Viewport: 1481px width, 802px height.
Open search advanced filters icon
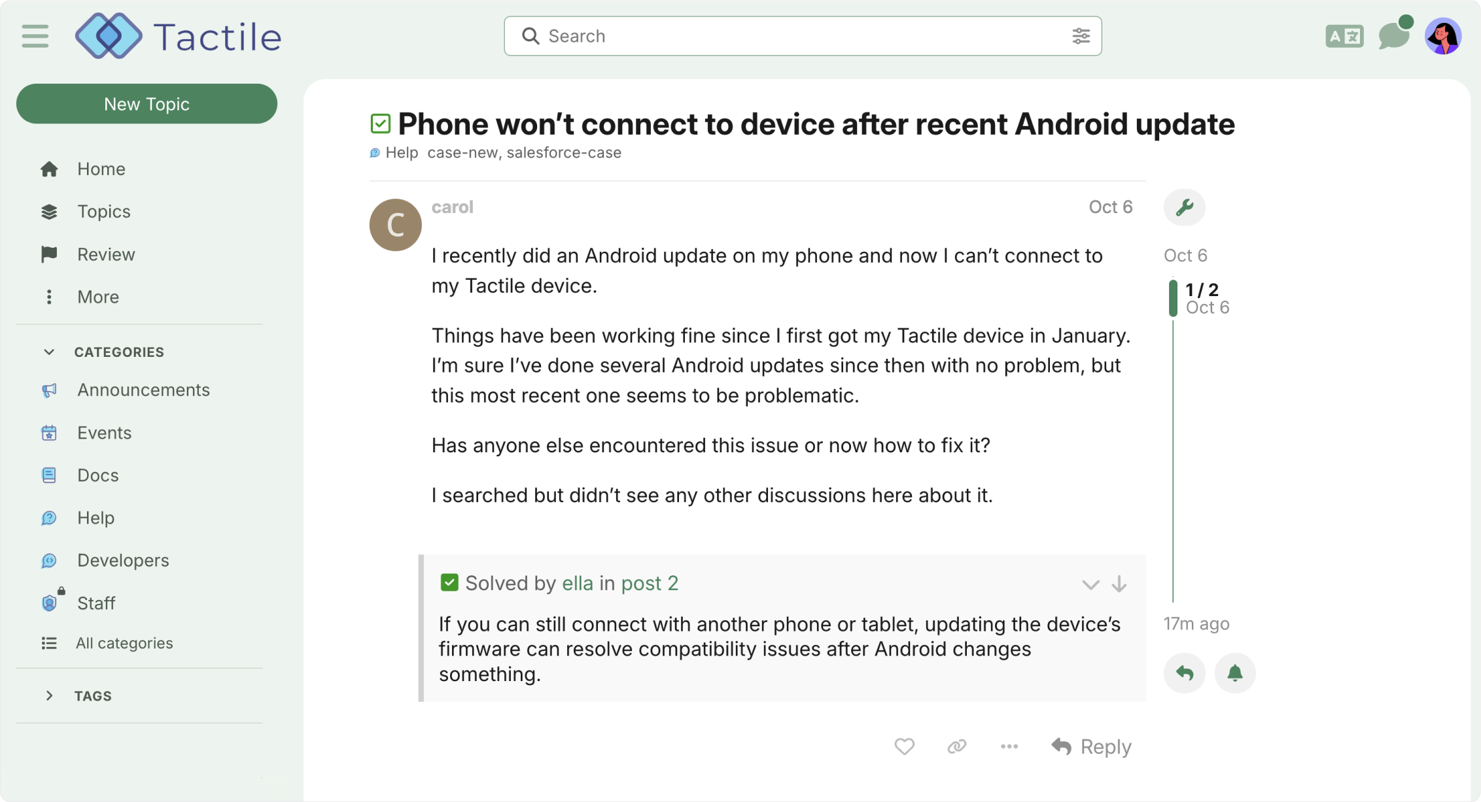tap(1081, 36)
